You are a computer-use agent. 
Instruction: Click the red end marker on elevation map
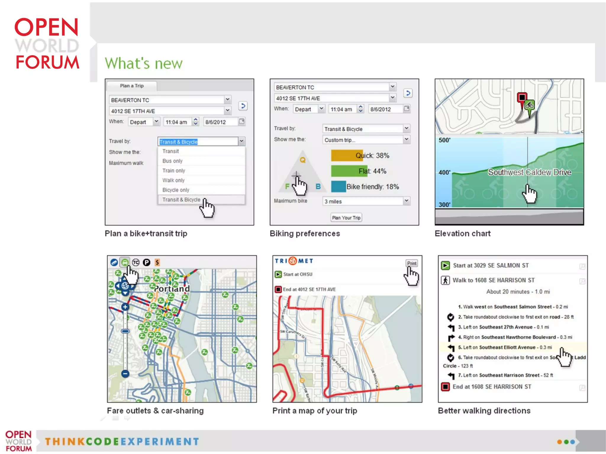[522, 98]
